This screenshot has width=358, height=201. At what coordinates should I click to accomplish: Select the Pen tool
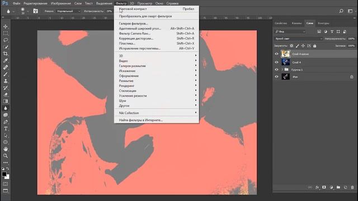point(6,122)
